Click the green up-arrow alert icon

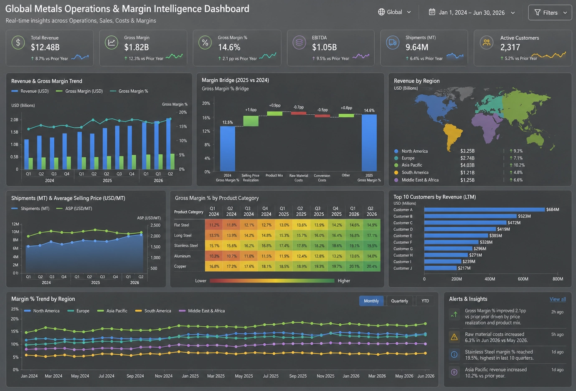[x=454, y=315]
